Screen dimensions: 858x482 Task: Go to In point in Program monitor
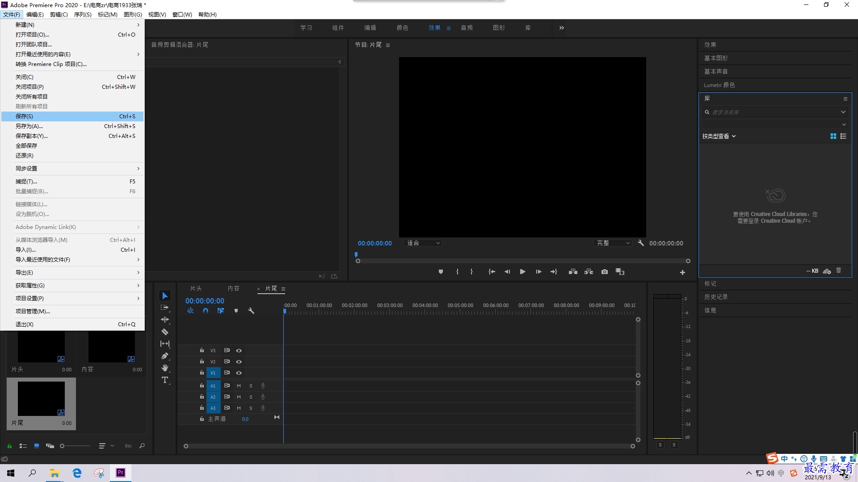coord(492,272)
